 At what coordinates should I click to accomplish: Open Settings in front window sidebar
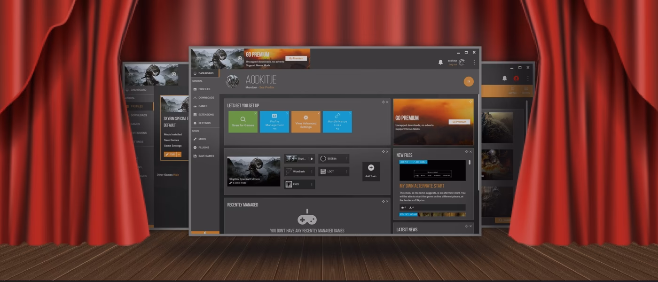[x=205, y=123]
